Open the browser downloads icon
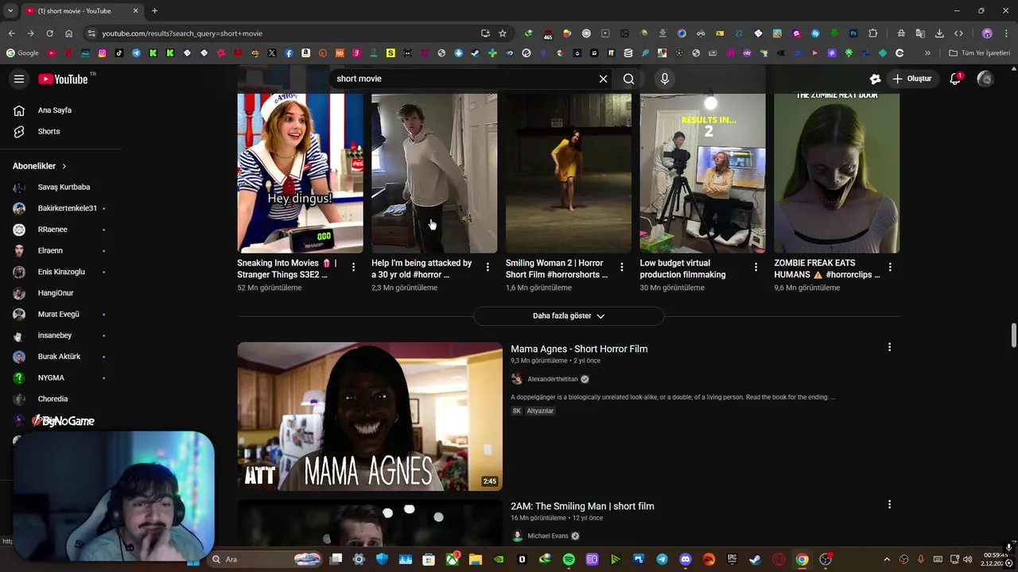Screen dimensions: 1018x572 coord(939,33)
